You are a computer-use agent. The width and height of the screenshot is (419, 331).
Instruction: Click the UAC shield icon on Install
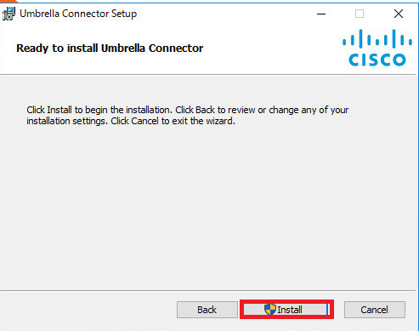(270, 309)
